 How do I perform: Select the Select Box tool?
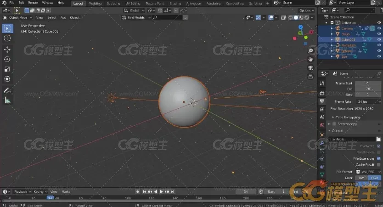(x=7, y=28)
